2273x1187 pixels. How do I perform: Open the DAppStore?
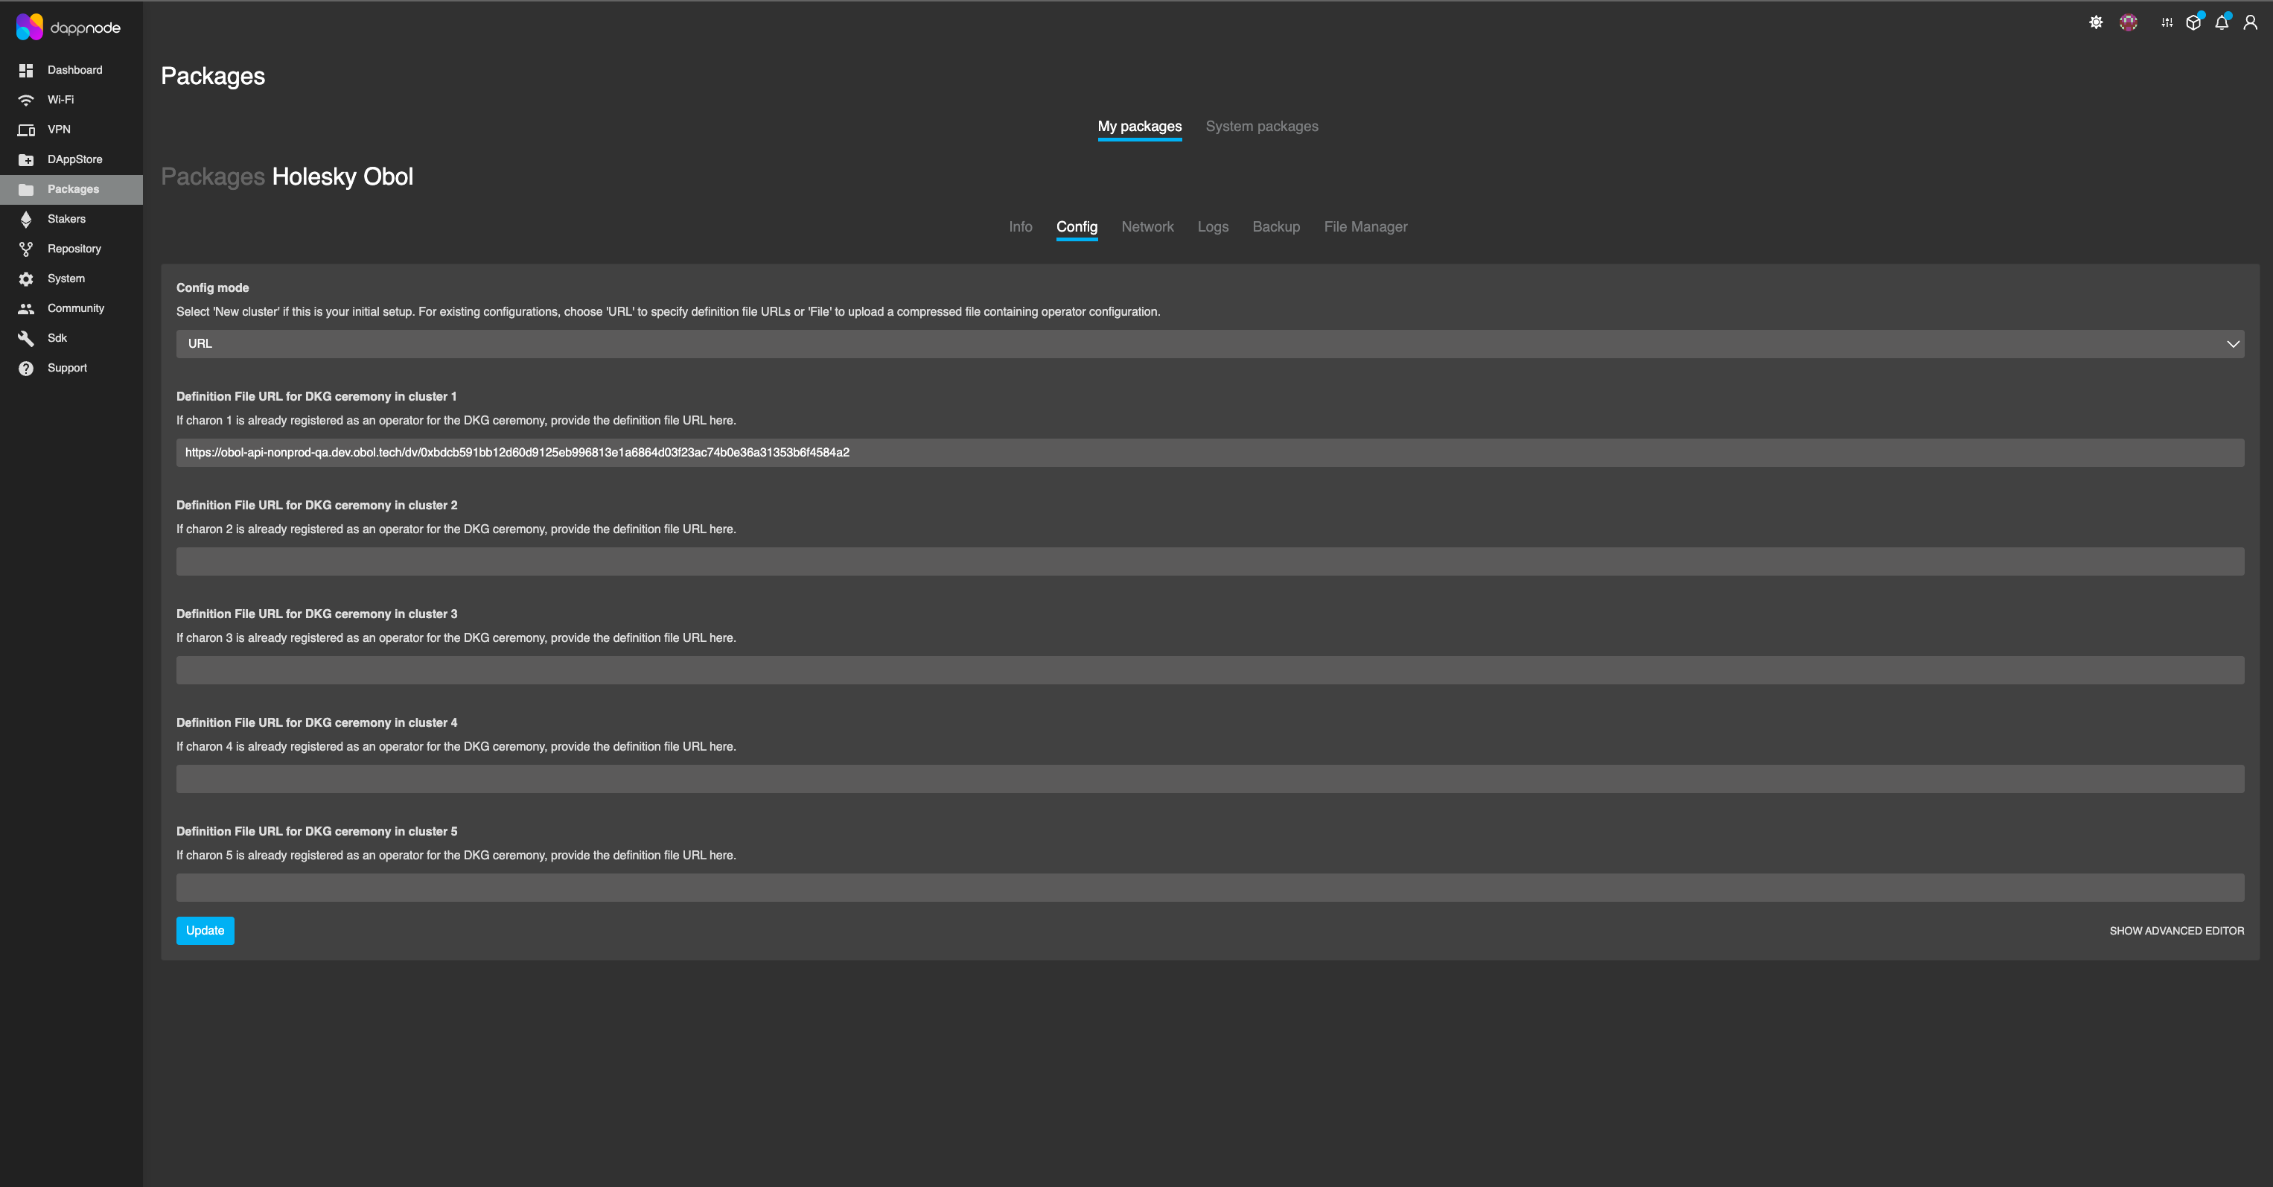75,159
